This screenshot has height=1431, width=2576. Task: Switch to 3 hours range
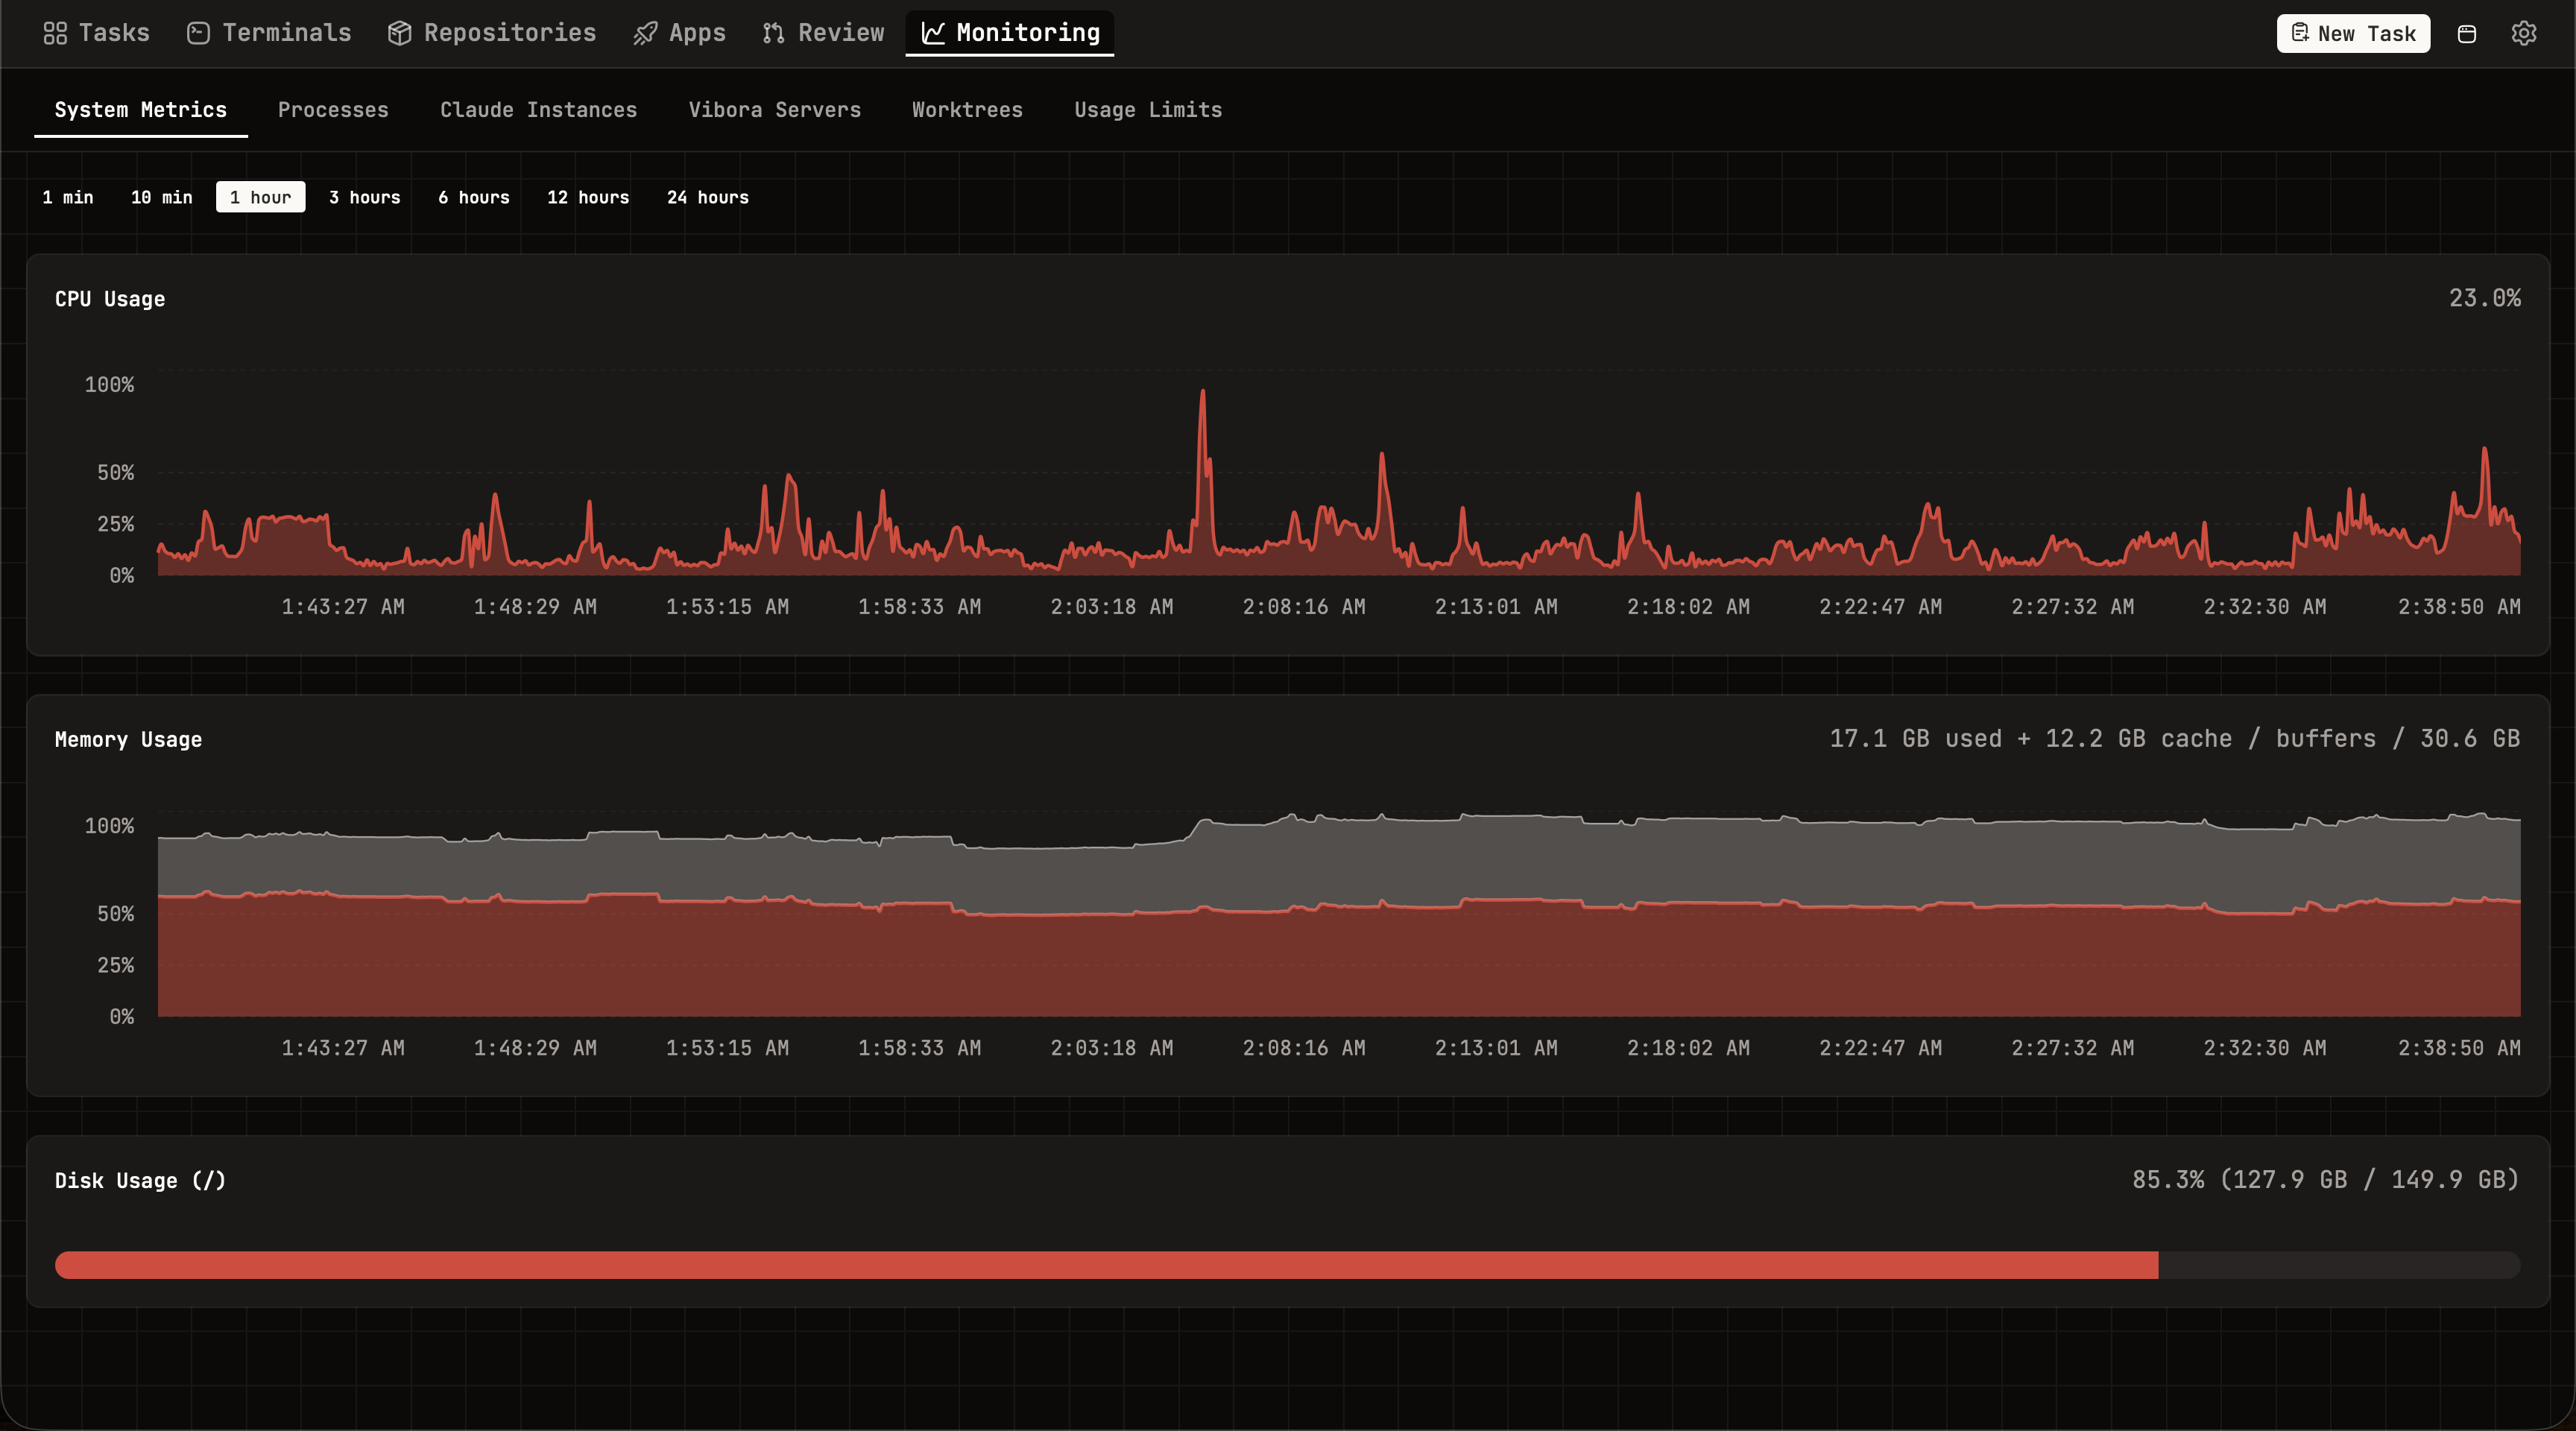tap(365, 197)
